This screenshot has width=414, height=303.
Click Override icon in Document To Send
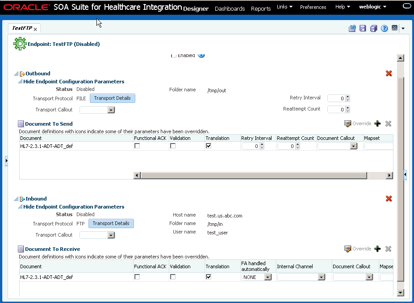click(347, 123)
